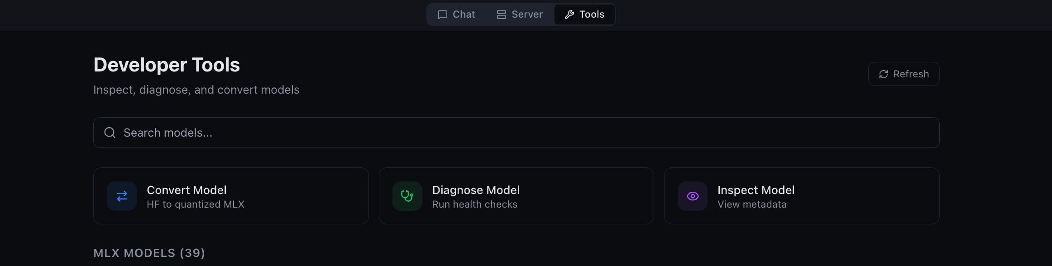1052x266 pixels.
Task: Click the Run health checks label
Action: 474,204
